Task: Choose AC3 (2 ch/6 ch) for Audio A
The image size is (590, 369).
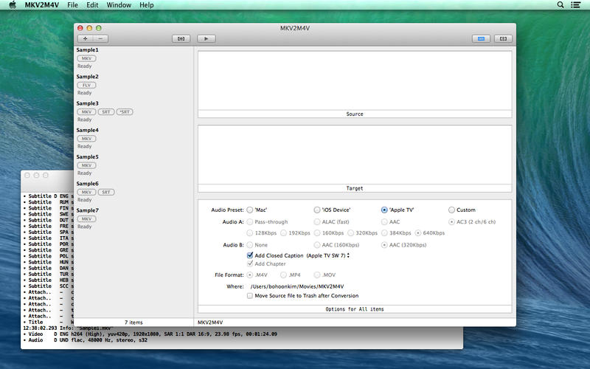Action: pyautogui.click(x=451, y=222)
